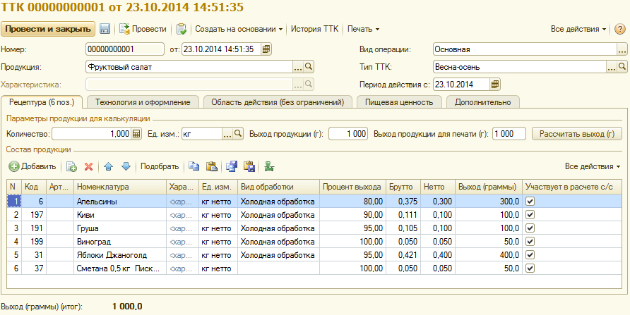
Task: Toggle cost checkbox for Виноград row
Action: (530, 242)
